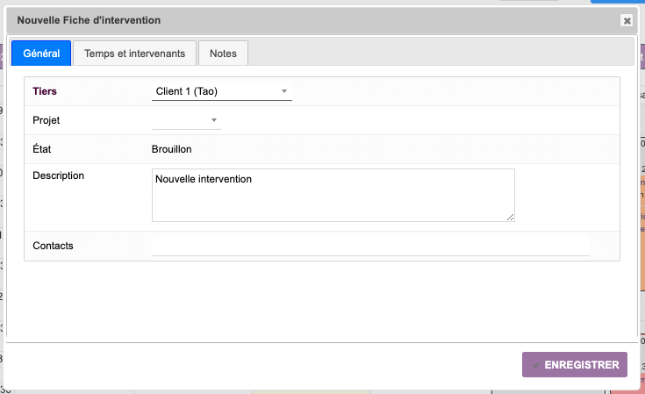This screenshot has width=645, height=394.
Task: Click the Projet field label
Action: pyautogui.click(x=47, y=120)
